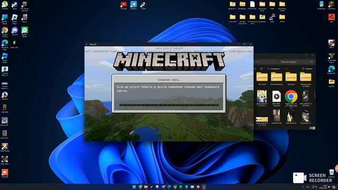Click the search magnifier in Explorer window
Viewport: 338px width, 190px height.
[312, 62]
